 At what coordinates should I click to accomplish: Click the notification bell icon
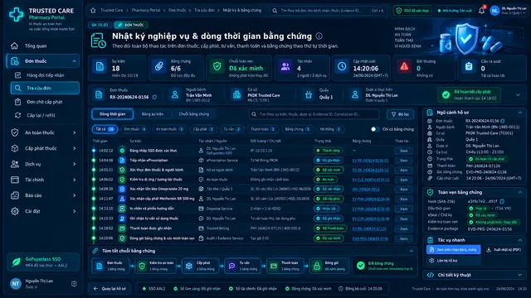click(x=481, y=11)
